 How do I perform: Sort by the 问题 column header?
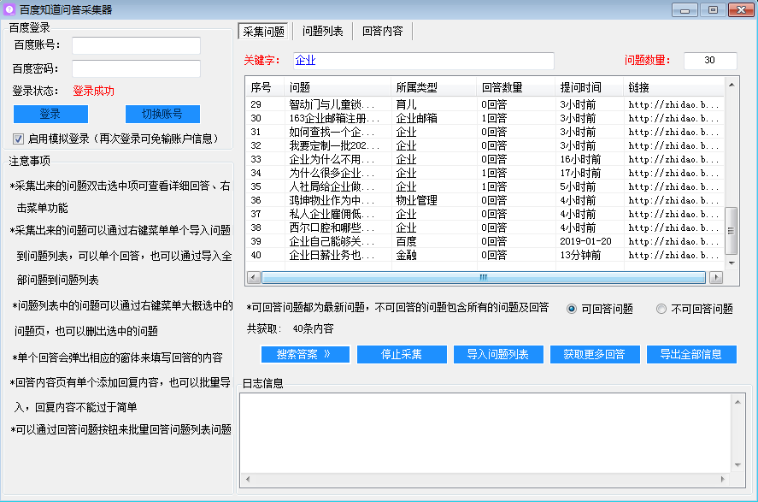click(338, 87)
